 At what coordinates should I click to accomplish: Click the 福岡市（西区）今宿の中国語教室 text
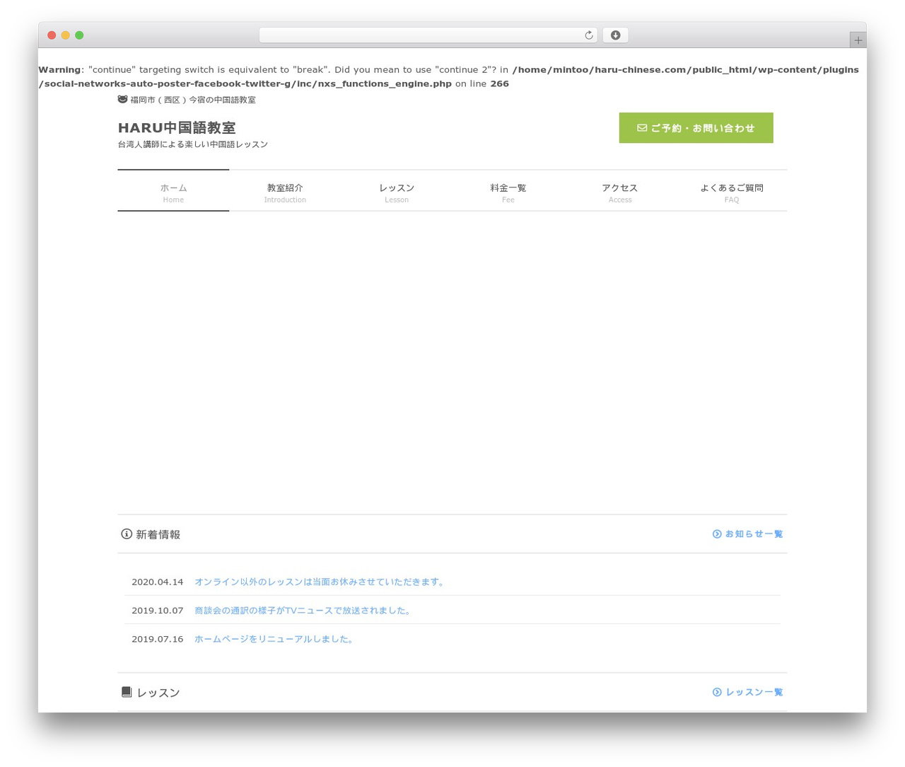click(x=193, y=100)
